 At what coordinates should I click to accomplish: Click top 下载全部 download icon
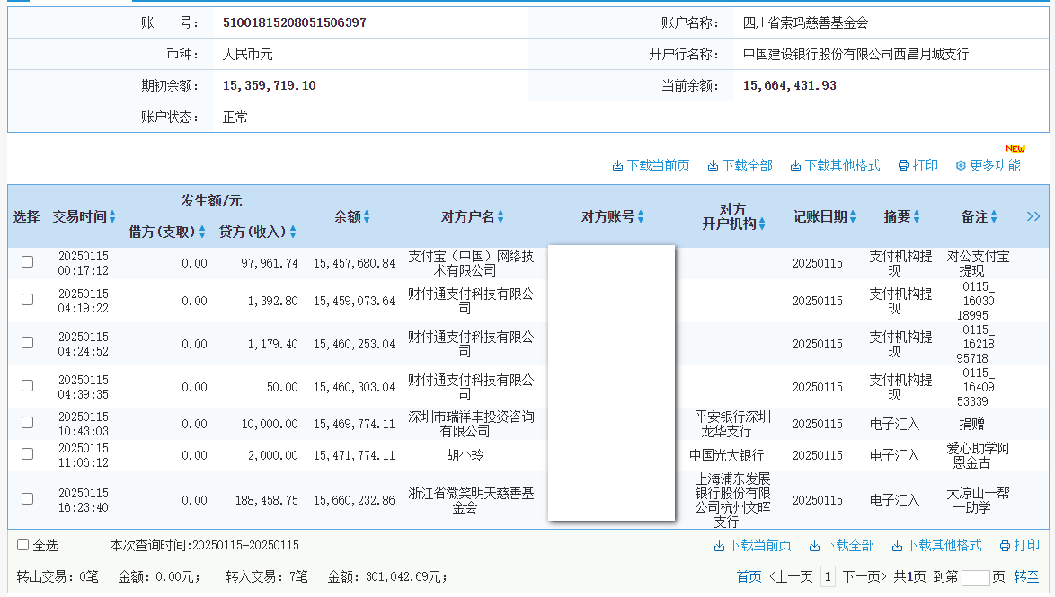coord(713,166)
